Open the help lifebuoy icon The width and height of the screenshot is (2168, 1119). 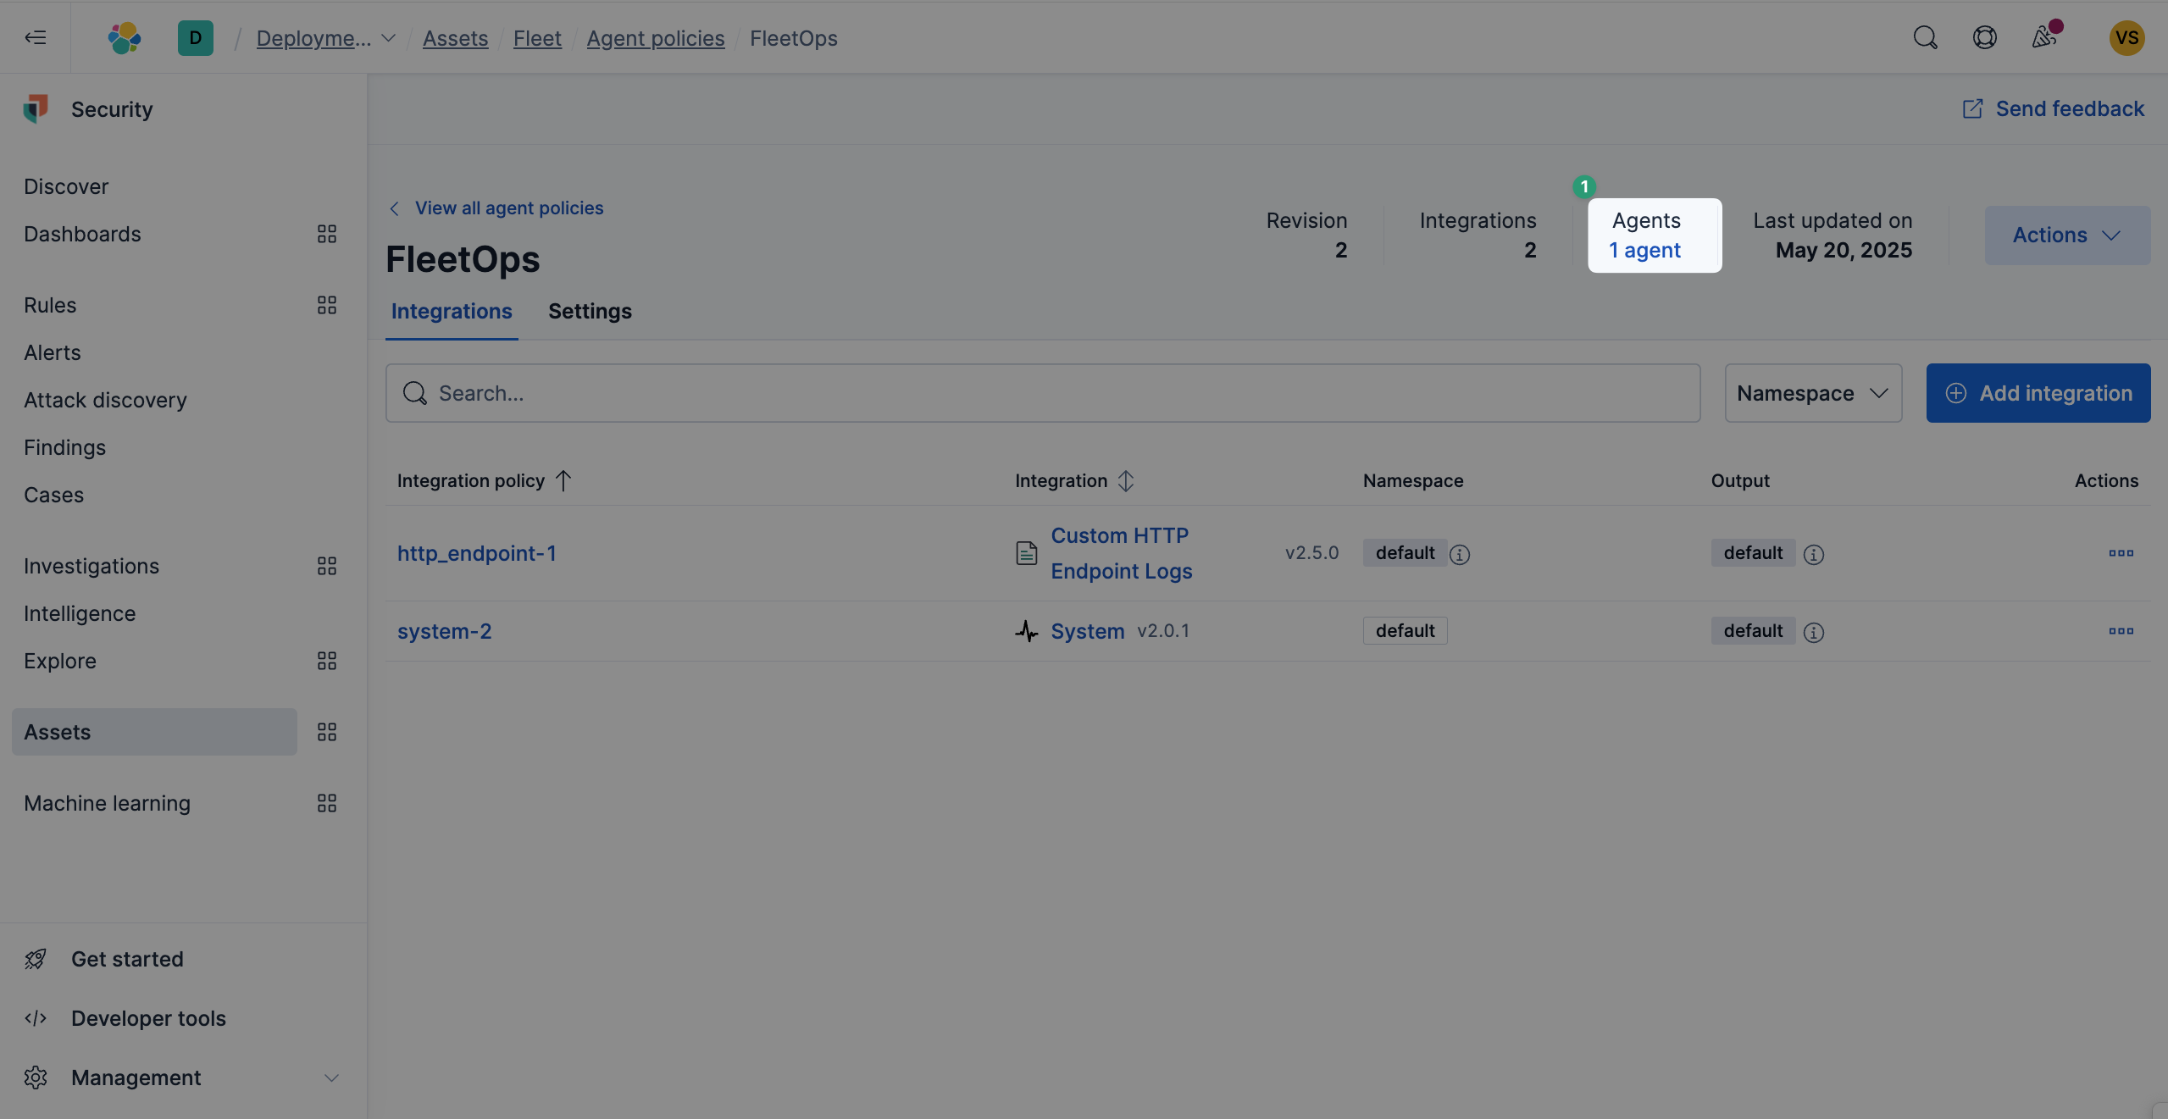tap(1984, 37)
